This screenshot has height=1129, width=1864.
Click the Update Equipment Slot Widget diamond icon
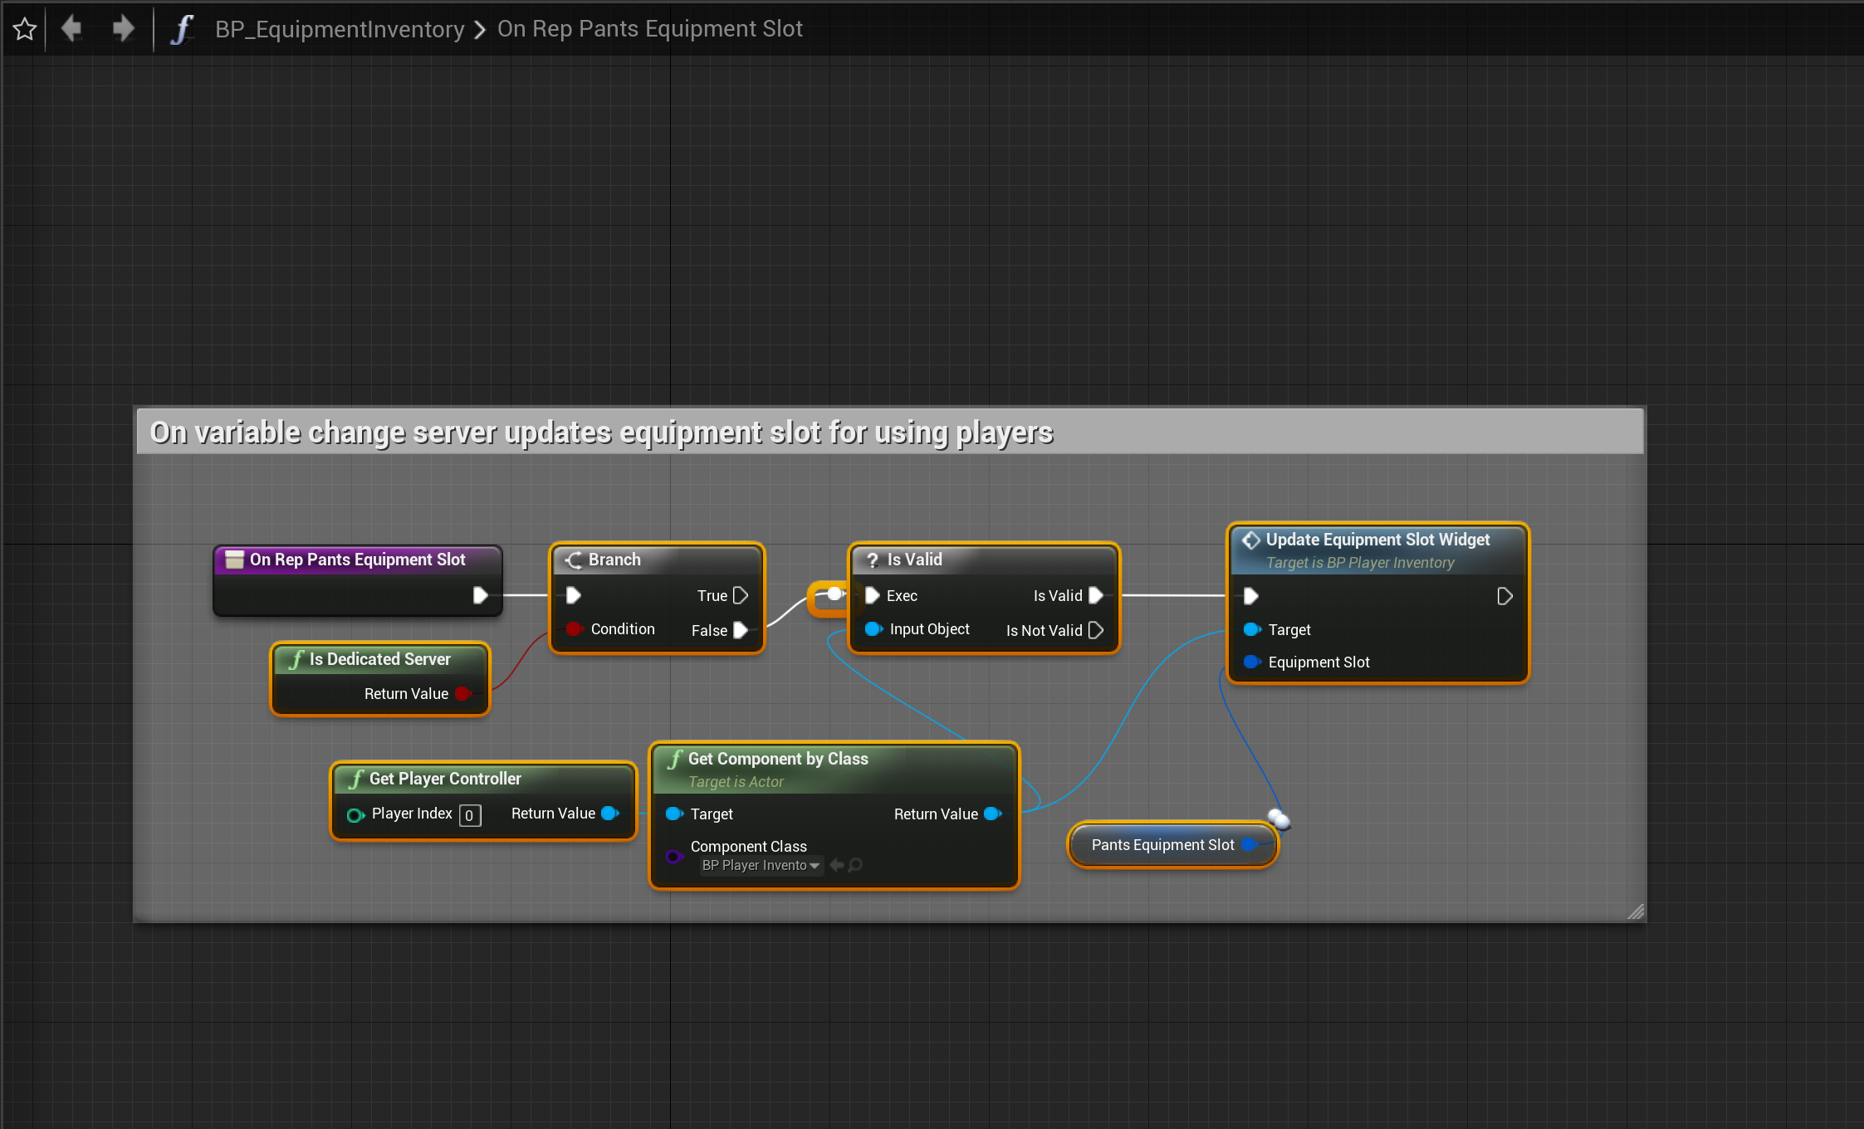pyautogui.click(x=1250, y=540)
